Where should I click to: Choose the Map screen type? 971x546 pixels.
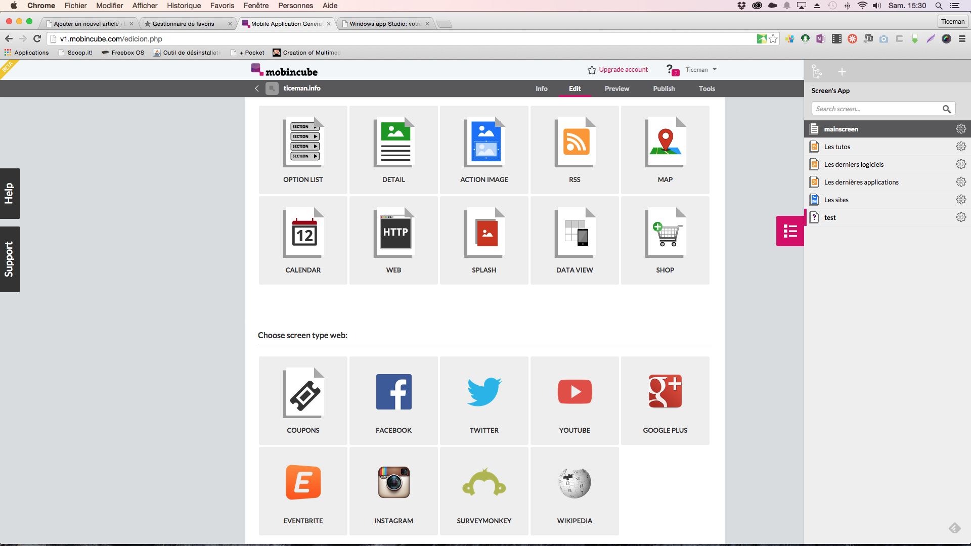pos(665,150)
